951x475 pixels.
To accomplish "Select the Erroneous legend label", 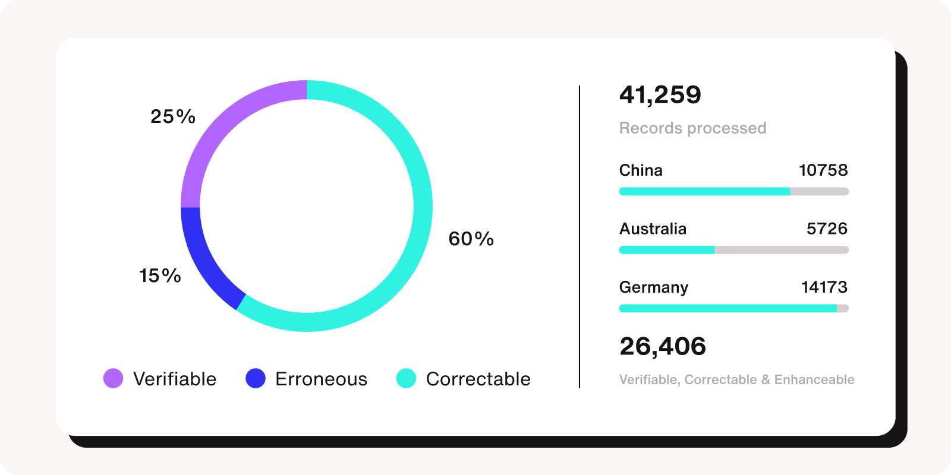I will pyautogui.click(x=321, y=379).
